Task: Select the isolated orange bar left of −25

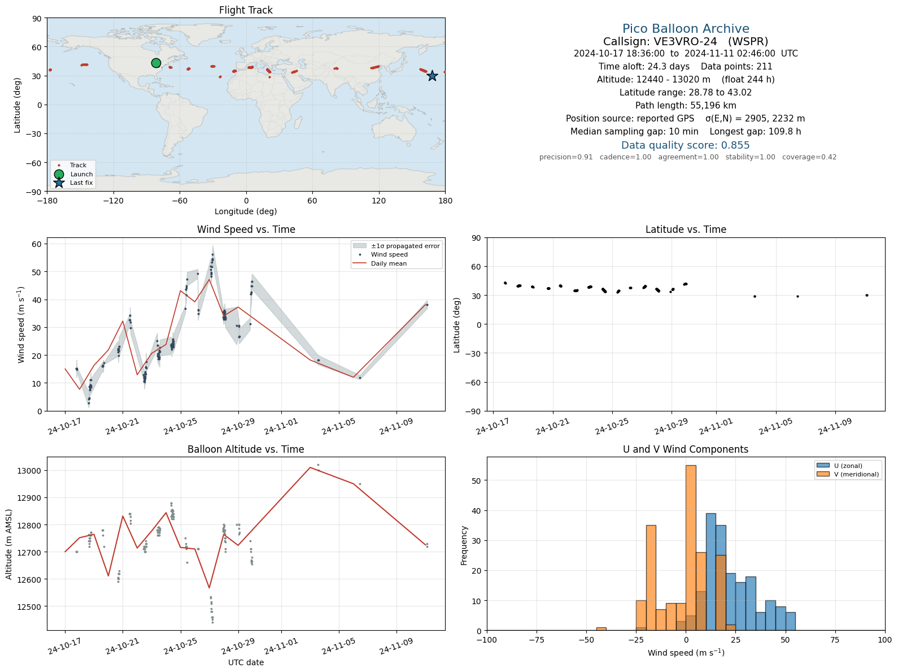Action: [601, 628]
